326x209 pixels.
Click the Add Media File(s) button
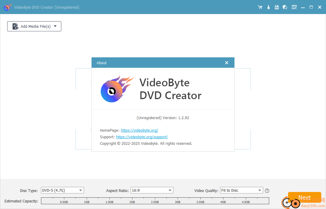pos(34,26)
